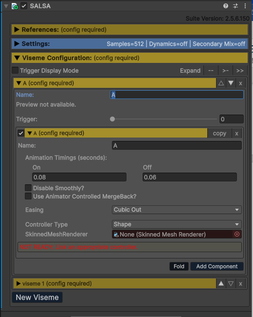
Task: Open the SkinnedMeshRenderer object picker circle
Action: point(237,234)
